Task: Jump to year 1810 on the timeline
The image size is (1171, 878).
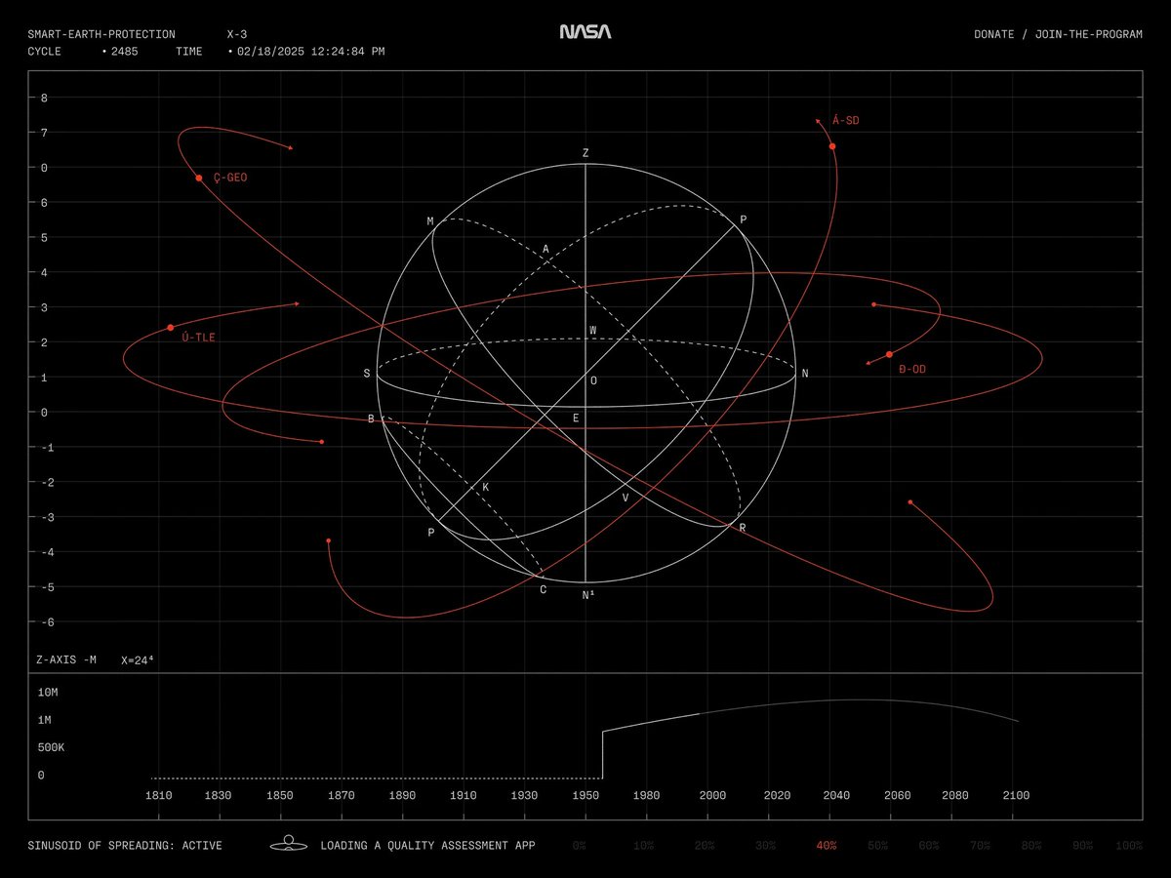Action: (x=158, y=795)
